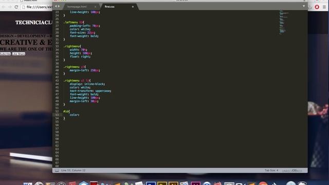Click the font-weight: bold line under .leftmenu
Screen dimensions: 329x185
pyautogui.click(x=84, y=36)
